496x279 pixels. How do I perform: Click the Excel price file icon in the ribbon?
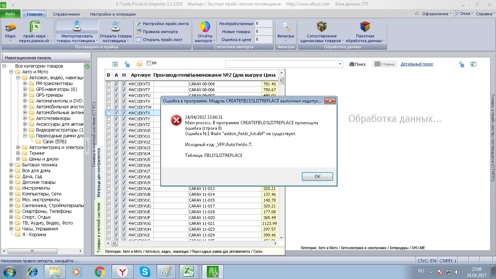(35, 27)
